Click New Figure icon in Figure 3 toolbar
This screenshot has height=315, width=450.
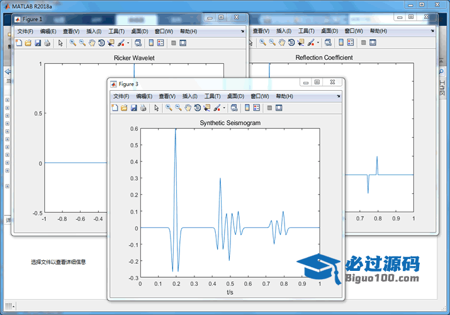(115, 108)
